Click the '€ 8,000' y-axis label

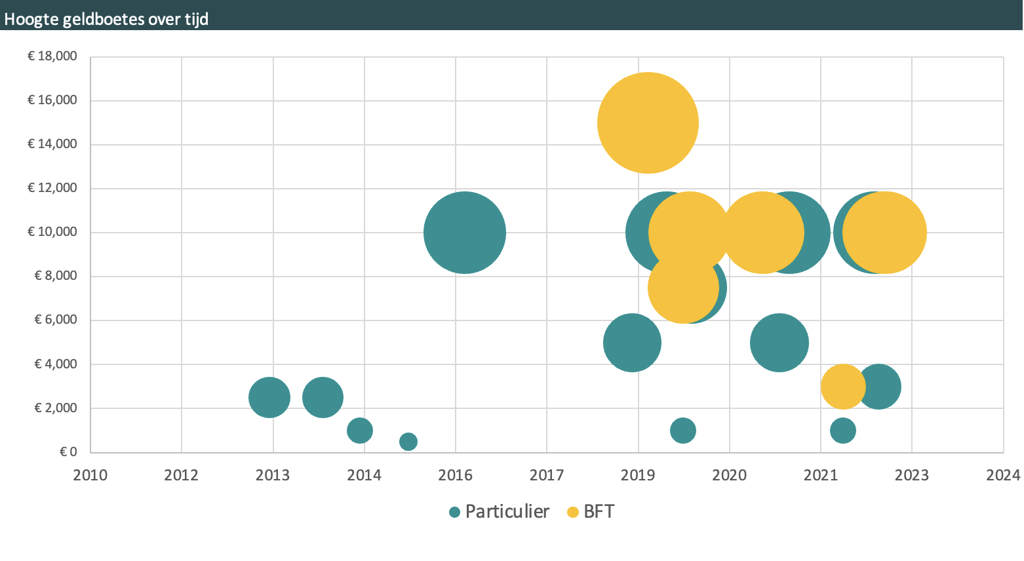[56, 276]
